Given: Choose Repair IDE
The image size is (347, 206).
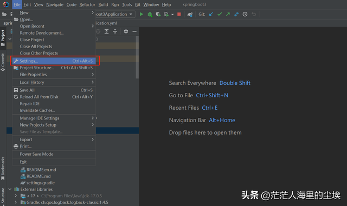Looking at the screenshot, I should pyautogui.click(x=54, y=104).
